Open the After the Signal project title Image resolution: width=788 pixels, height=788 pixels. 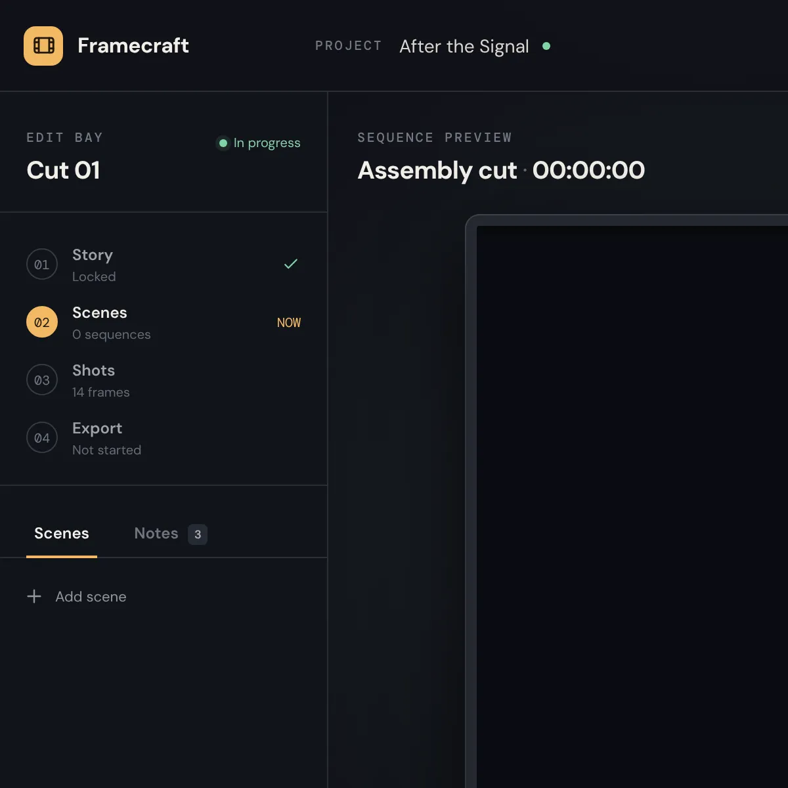click(x=464, y=46)
